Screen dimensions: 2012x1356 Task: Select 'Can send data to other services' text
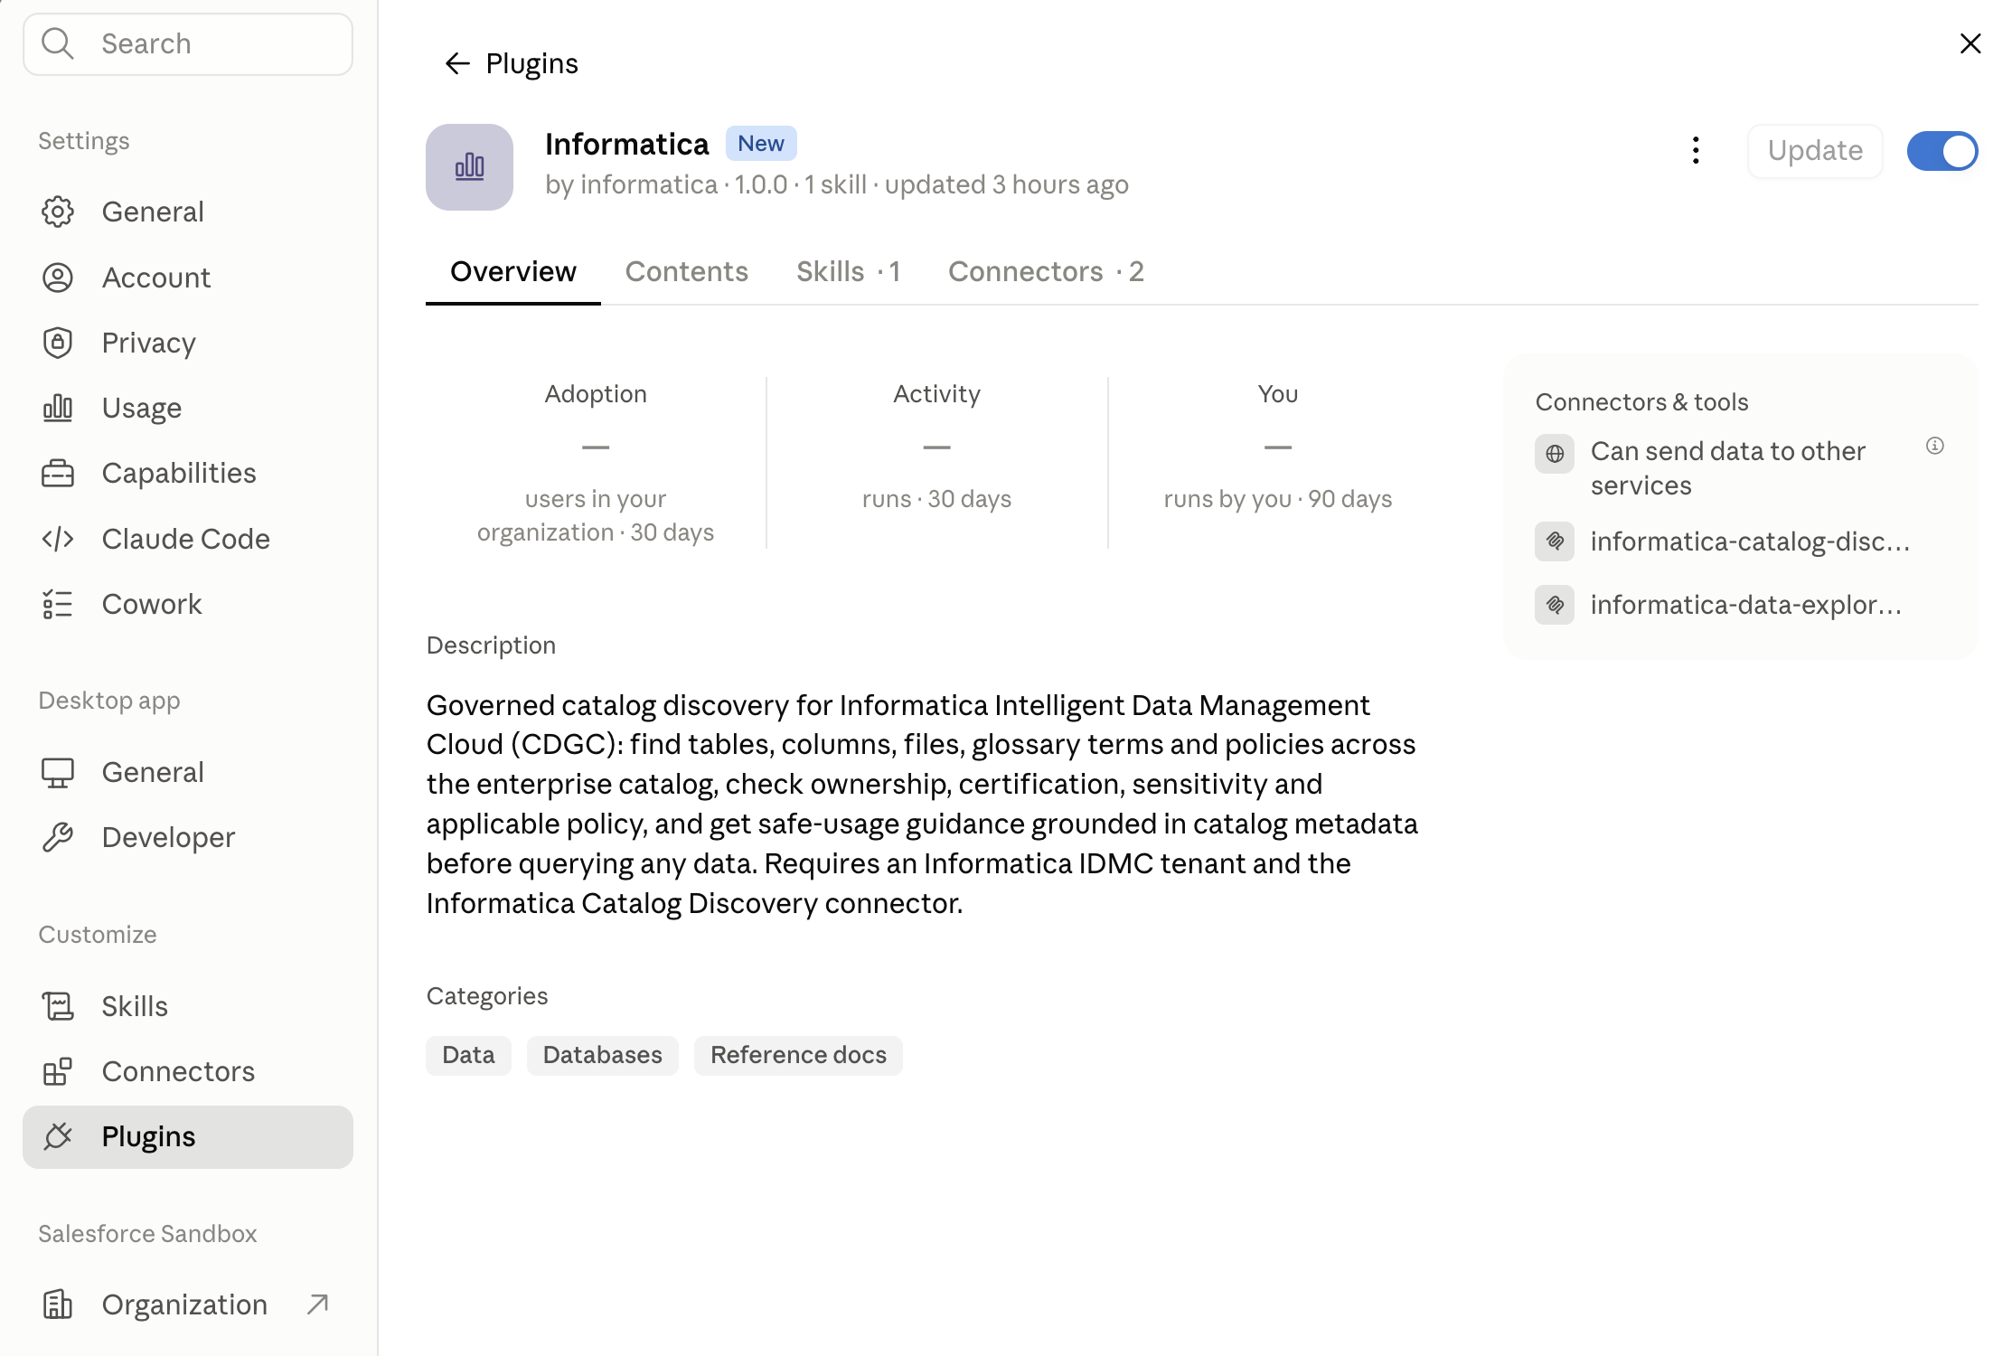click(1727, 468)
